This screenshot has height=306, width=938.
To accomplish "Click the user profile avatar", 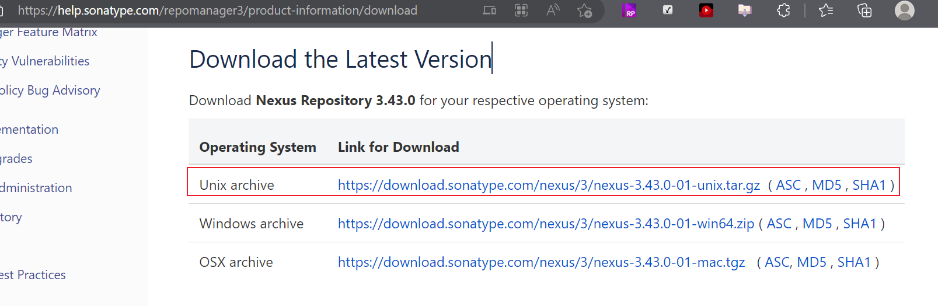I will (905, 10).
